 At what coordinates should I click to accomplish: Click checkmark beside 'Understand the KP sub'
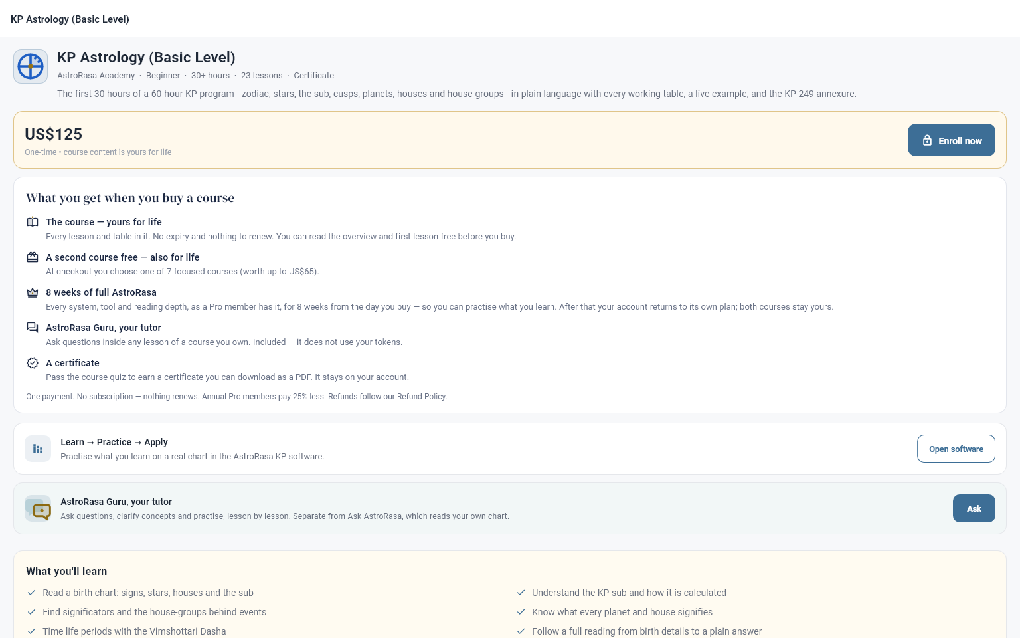coord(521,593)
